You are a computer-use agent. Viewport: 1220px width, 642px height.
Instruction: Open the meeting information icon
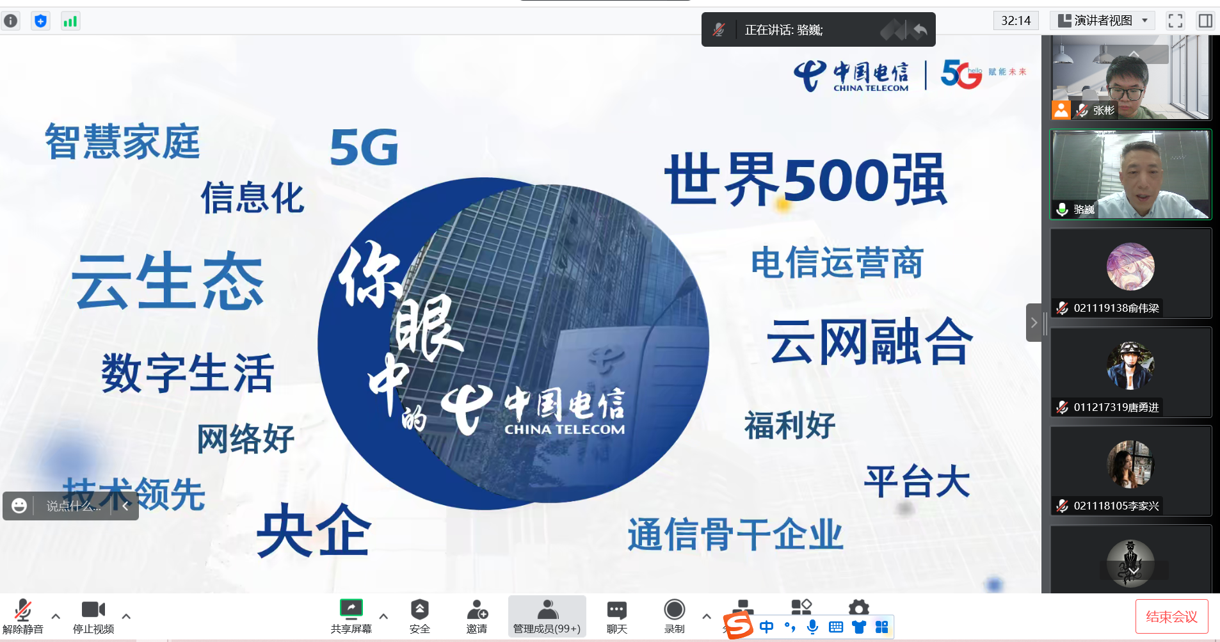[11, 21]
